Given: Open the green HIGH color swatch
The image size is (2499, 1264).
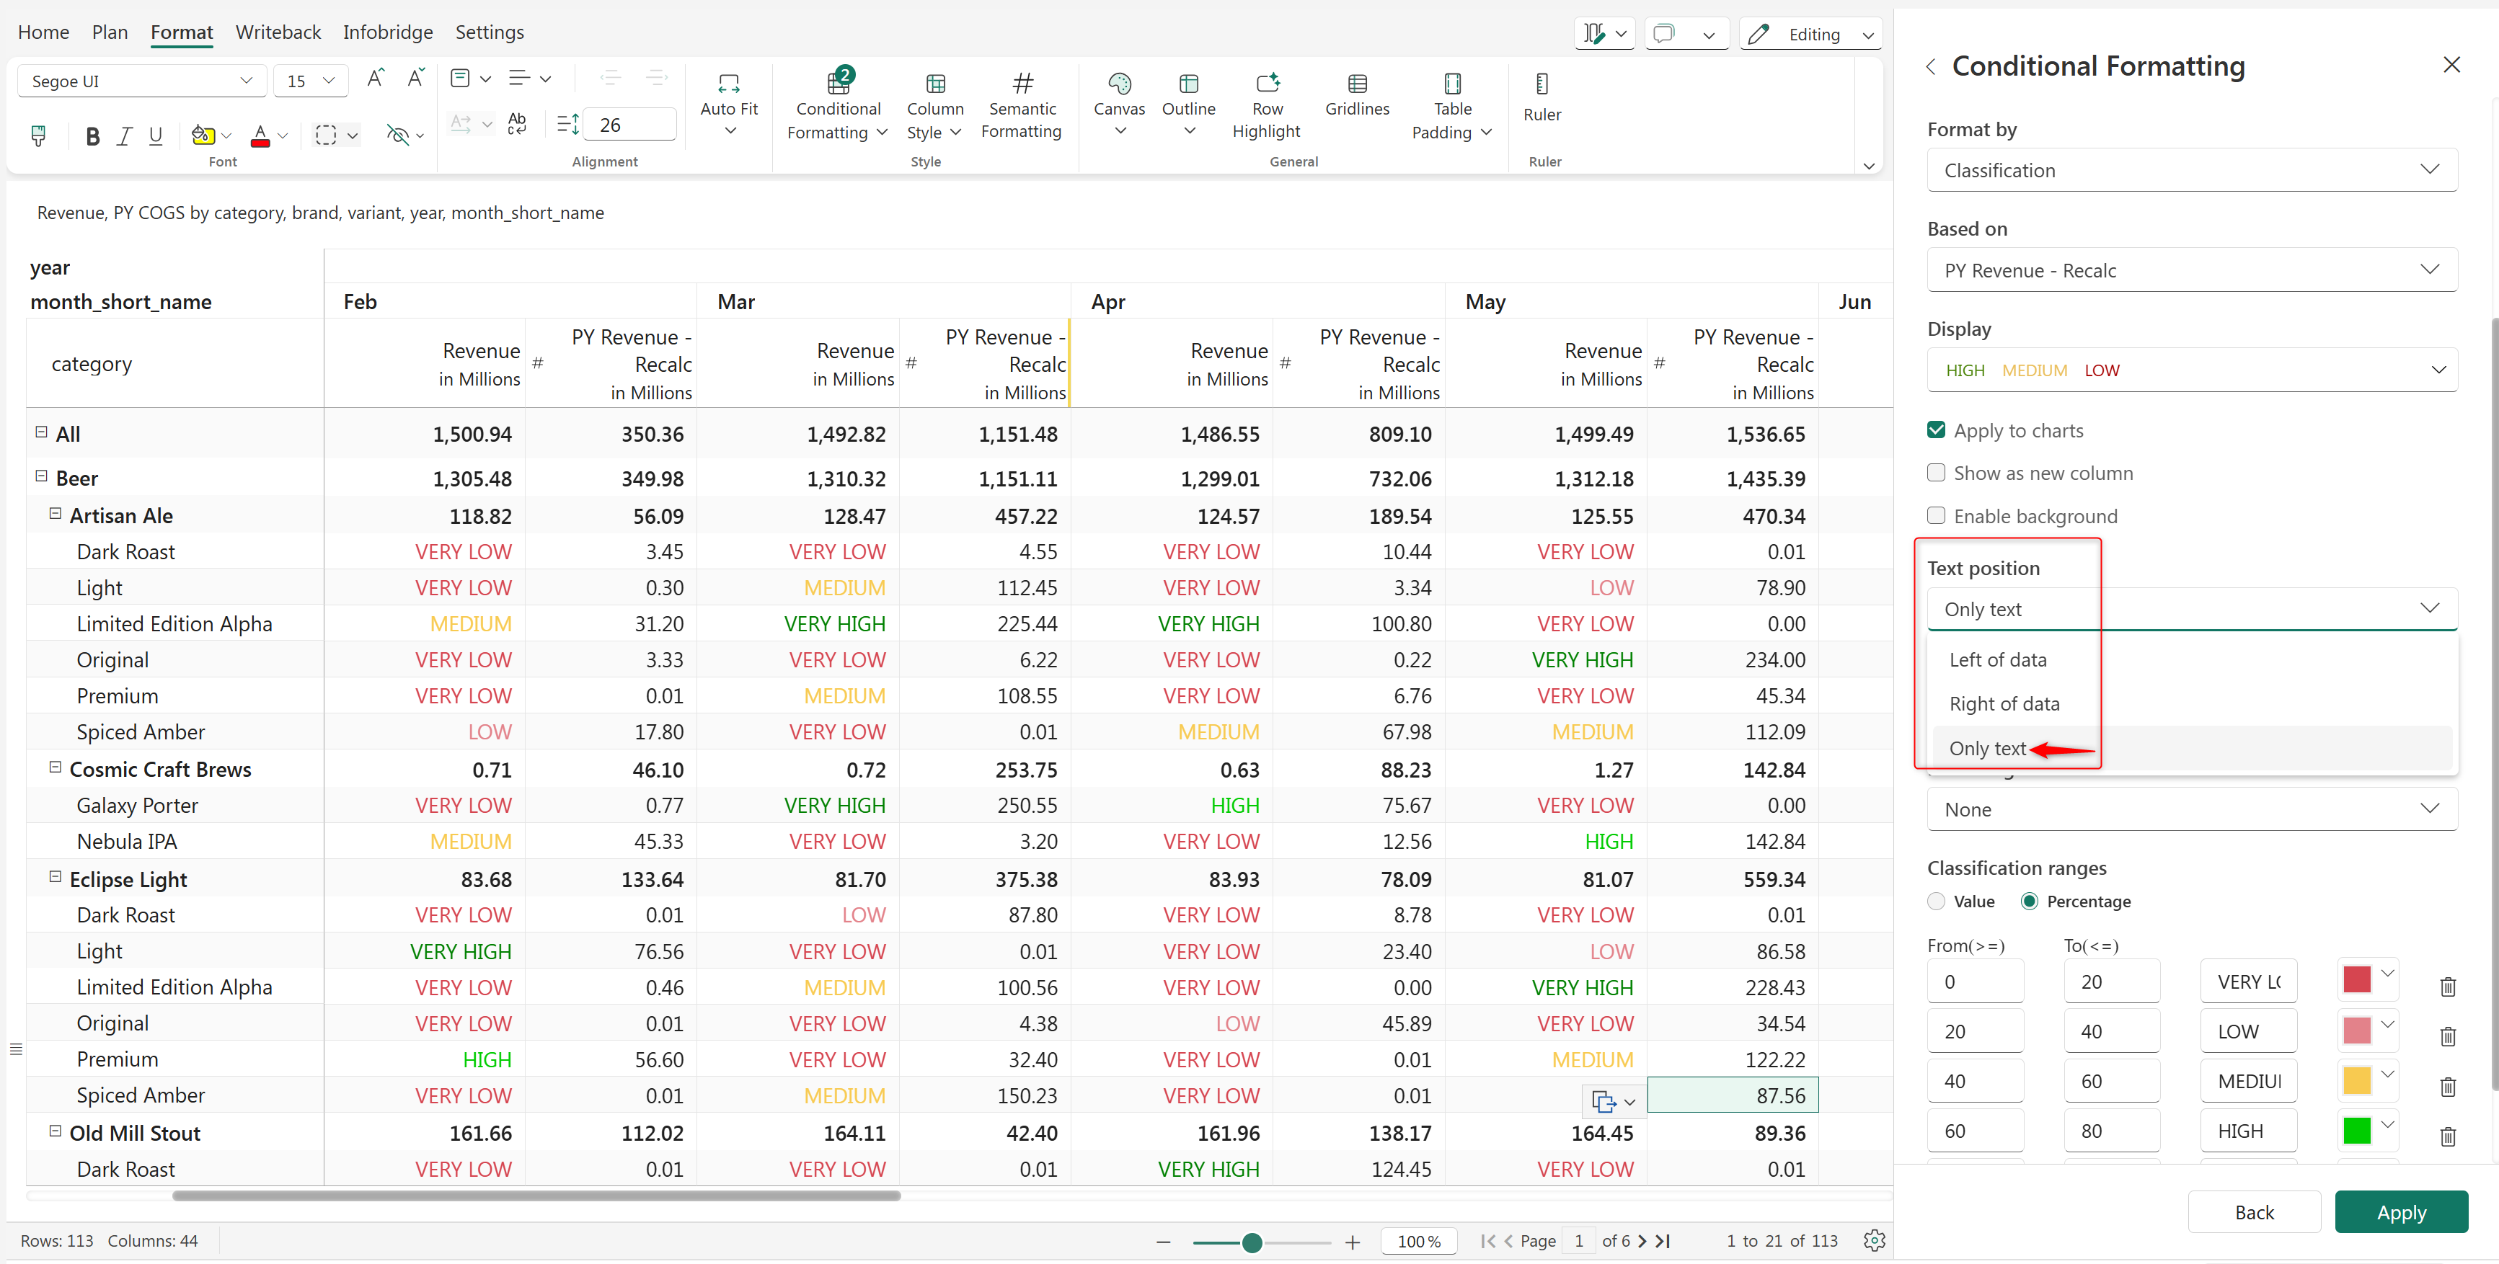Looking at the screenshot, I should tap(2358, 1130).
